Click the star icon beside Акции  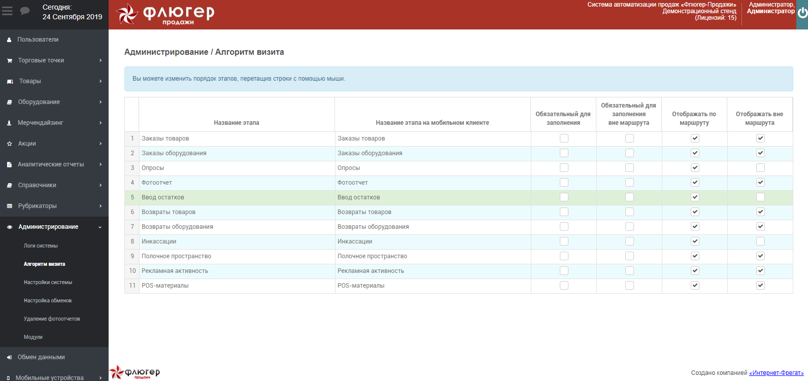9,144
